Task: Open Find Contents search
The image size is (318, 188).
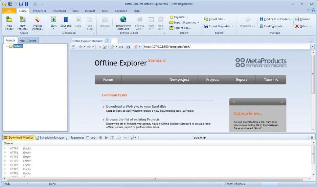Action: pyautogui.click(x=272, y=26)
